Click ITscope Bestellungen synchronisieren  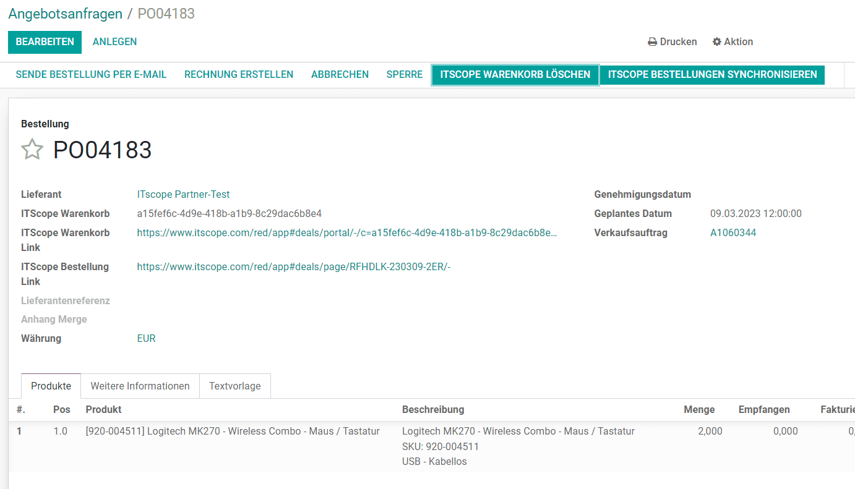point(712,75)
